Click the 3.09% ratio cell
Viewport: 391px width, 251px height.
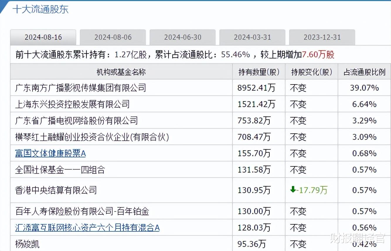(x=364, y=137)
